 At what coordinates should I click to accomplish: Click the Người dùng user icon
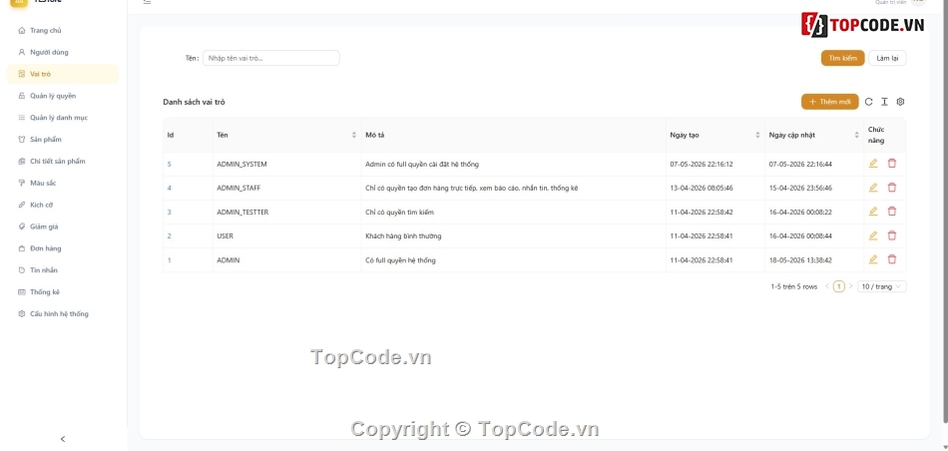[22, 52]
